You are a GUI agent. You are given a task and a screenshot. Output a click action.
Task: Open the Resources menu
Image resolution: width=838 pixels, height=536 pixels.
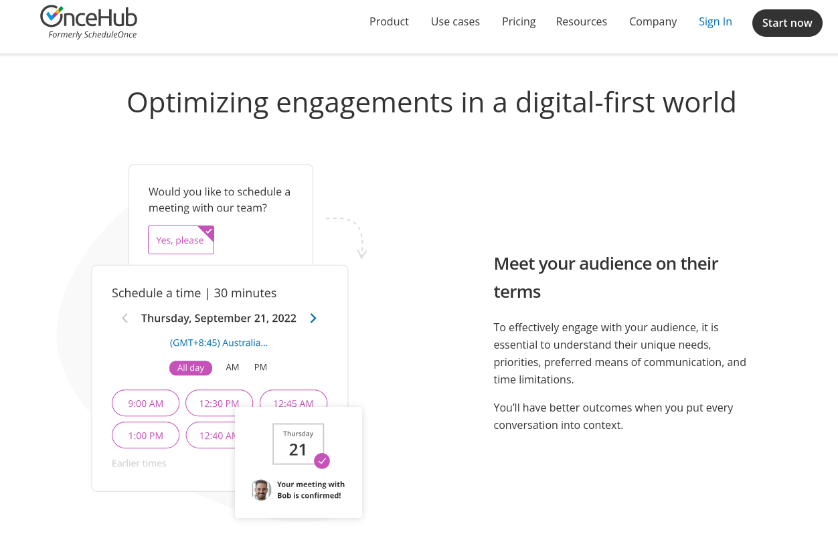(x=581, y=21)
